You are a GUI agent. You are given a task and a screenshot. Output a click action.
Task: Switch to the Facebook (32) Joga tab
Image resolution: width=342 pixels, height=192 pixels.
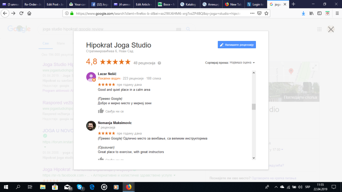(x=100, y=4)
